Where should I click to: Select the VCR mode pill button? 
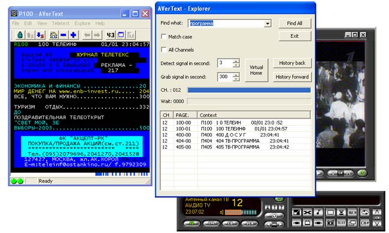click(x=250, y=223)
